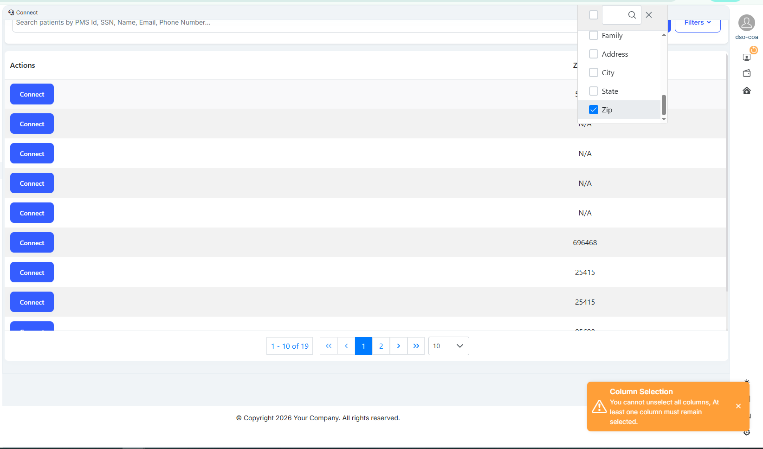This screenshot has width=763, height=449.
Task: Toggle the select-all columns checkbox
Action: 593,15
